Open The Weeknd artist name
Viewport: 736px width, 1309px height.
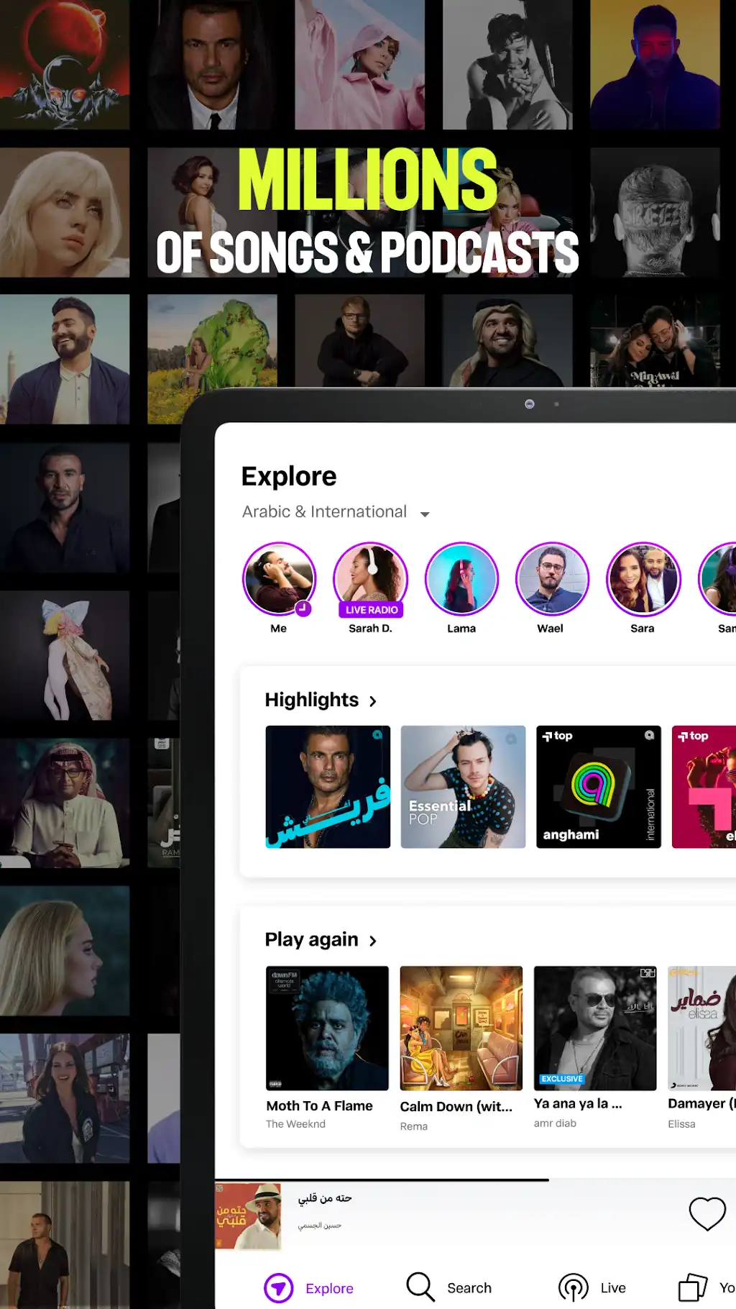(x=295, y=1123)
